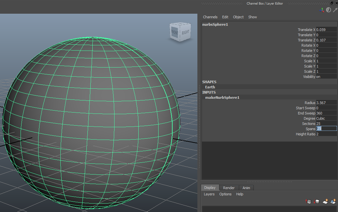Create new layer from selected objects
338x212 pixels.
(333, 202)
